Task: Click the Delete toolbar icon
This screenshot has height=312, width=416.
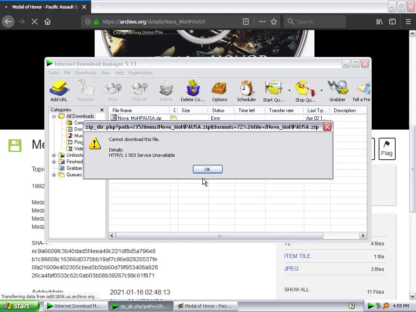Action: point(166,91)
